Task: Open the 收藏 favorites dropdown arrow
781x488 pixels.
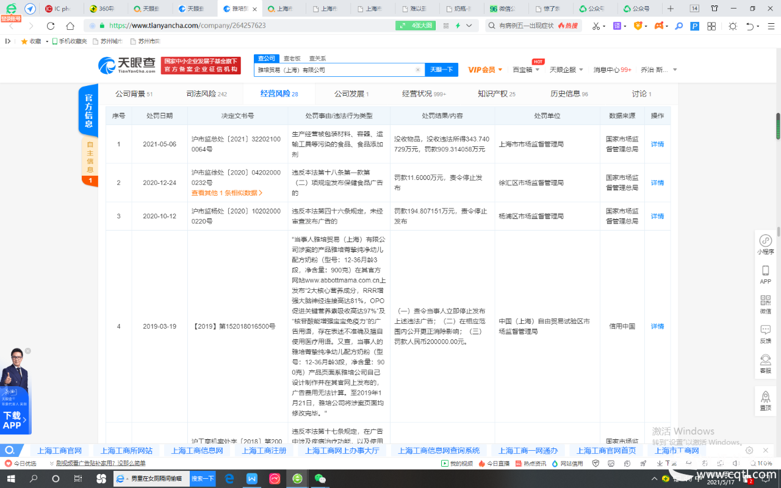Action: click(46, 41)
